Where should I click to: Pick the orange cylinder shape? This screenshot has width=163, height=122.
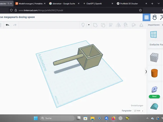154,73
